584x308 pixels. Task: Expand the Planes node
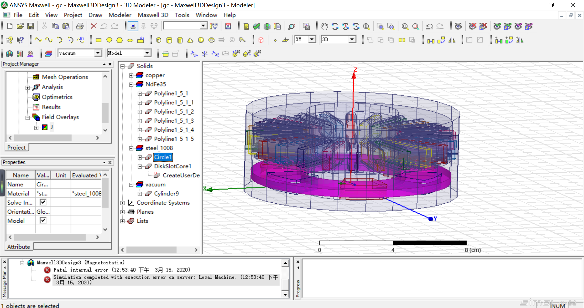click(x=123, y=212)
